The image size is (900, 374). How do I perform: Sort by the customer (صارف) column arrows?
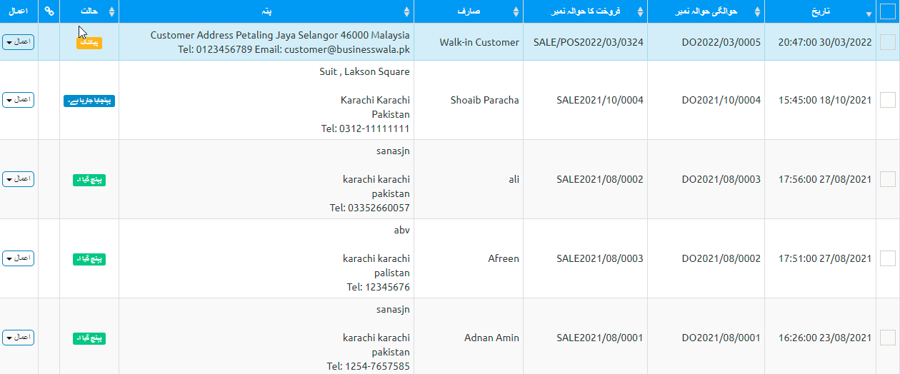[x=516, y=12]
